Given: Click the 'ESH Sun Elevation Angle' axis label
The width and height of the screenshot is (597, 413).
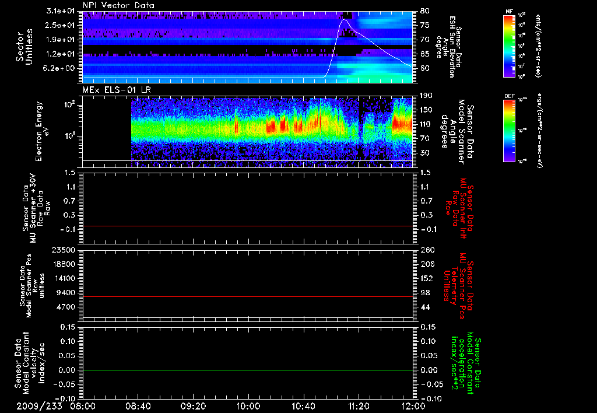Looking at the screenshot, I should (448, 47).
